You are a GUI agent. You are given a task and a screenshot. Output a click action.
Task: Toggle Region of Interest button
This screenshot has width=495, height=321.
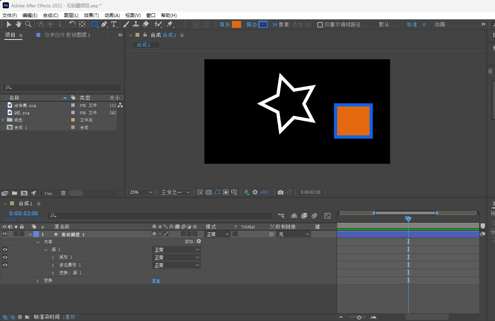point(226,192)
